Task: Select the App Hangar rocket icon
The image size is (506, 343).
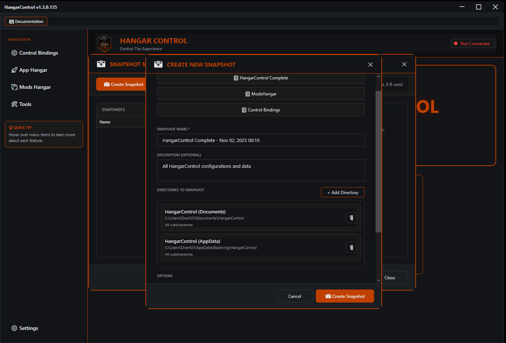Action: [14, 70]
